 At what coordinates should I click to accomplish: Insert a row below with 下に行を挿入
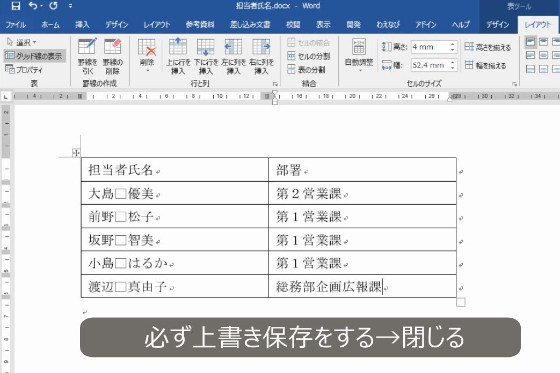[x=206, y=55]
